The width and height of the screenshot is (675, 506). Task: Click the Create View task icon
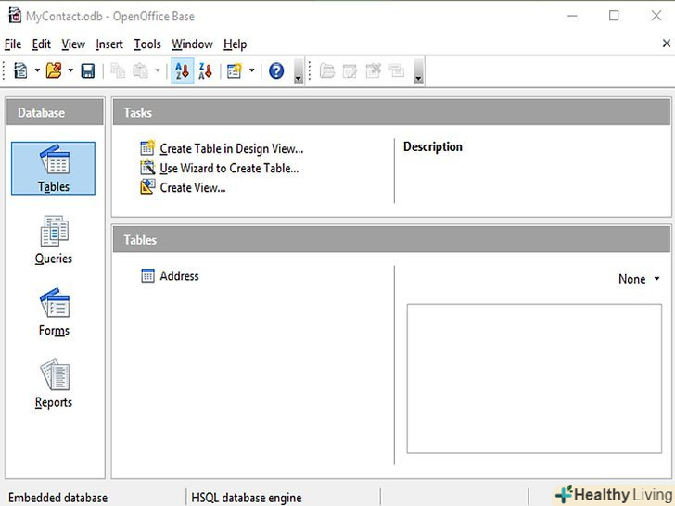[147, 187]
